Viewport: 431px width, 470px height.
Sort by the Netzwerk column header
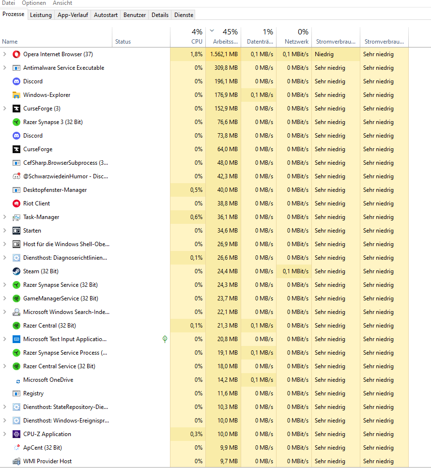[294, 37]
